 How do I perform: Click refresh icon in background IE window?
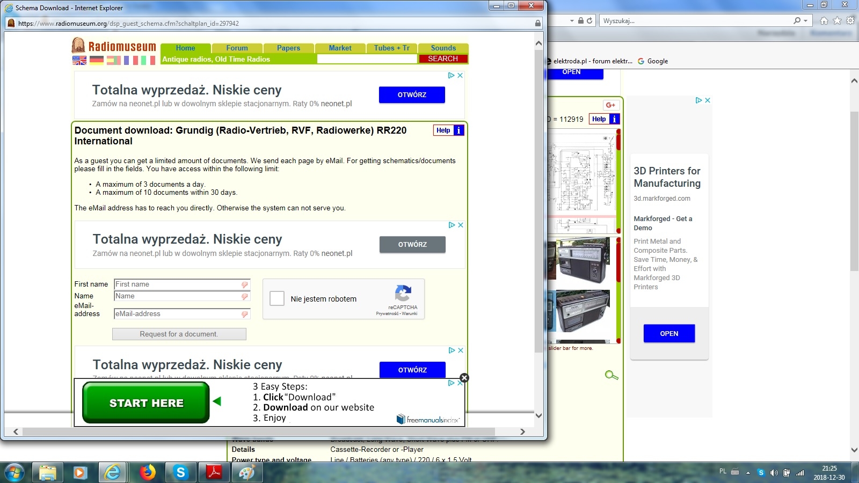coord(589,21)
